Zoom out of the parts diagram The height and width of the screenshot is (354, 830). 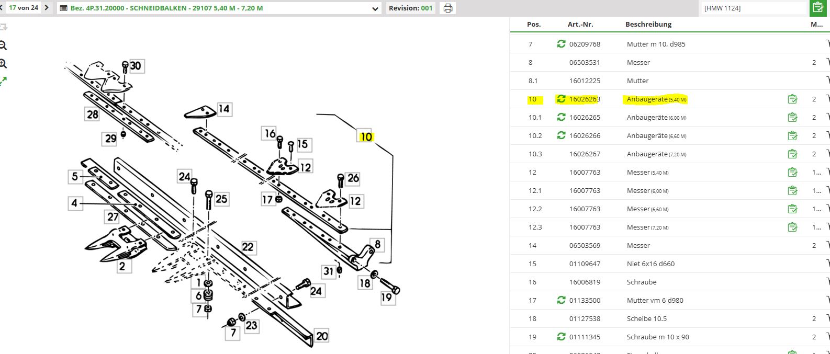[x=3, y=45]
